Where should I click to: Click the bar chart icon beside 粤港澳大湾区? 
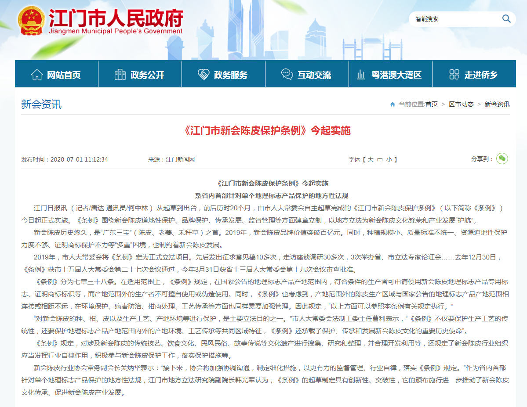[361, 75]
